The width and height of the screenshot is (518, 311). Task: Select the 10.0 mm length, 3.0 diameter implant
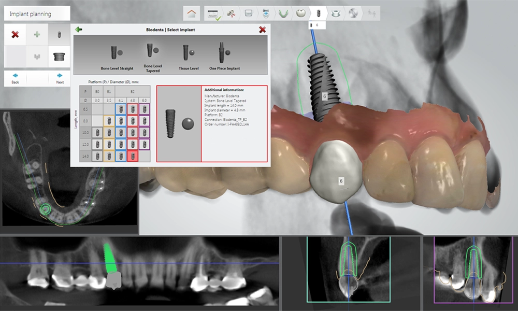[x=96, y=132]
